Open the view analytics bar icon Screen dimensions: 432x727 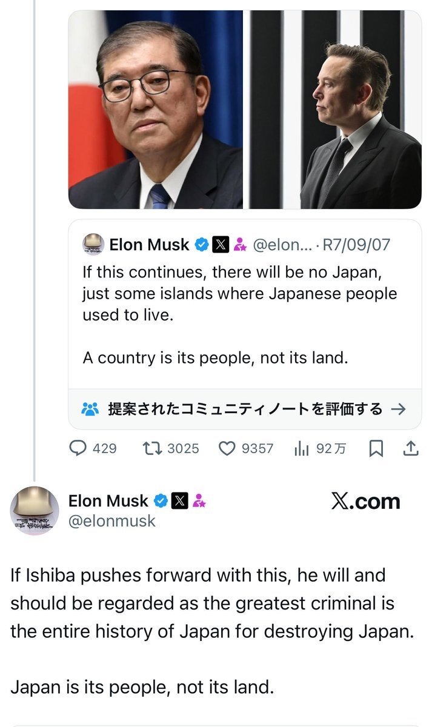tap(301, 448)
